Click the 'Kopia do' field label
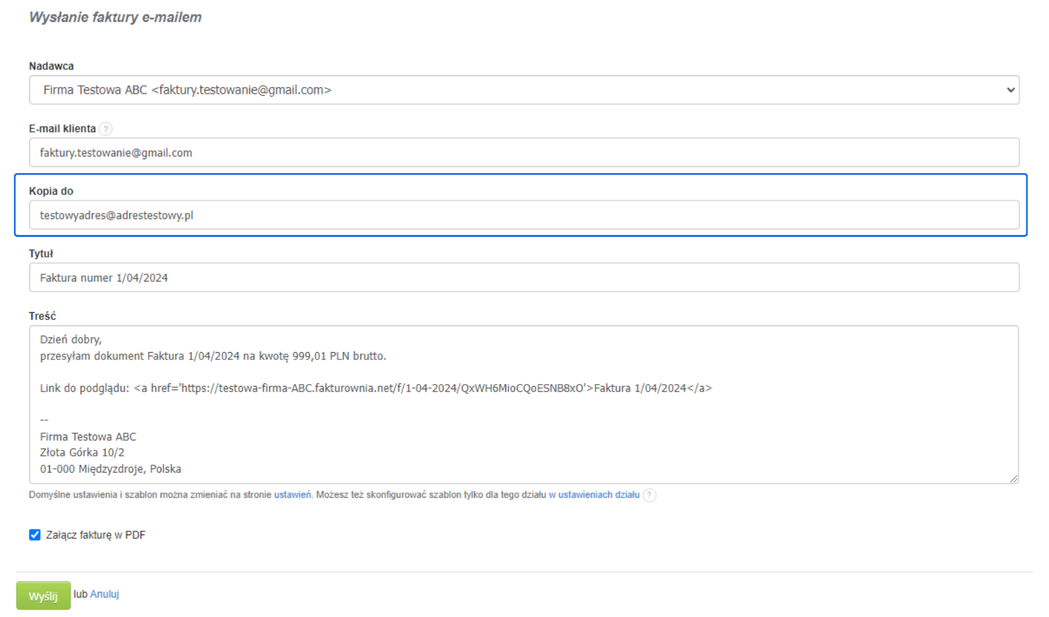This screenshot has height=617, width=1049. [x=51, y=191]
